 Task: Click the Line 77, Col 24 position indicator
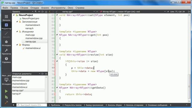[177, 12]
